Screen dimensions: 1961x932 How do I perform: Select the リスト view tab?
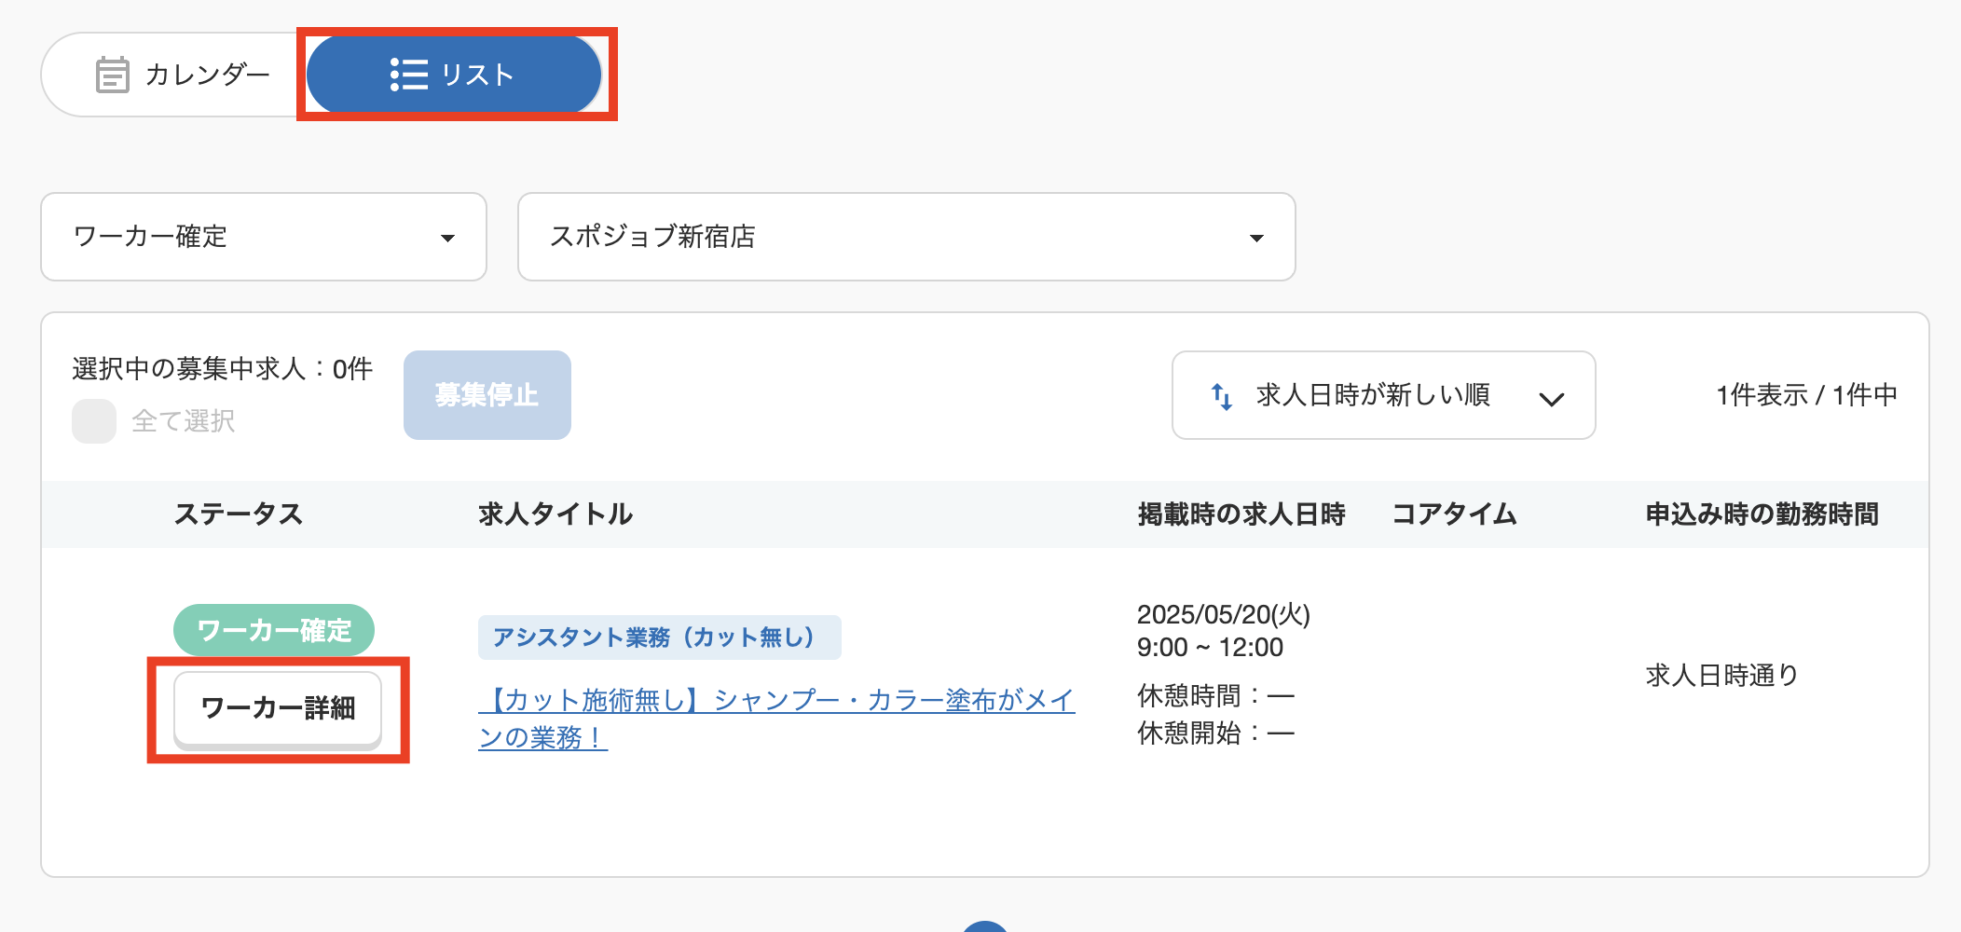[454, 74]
